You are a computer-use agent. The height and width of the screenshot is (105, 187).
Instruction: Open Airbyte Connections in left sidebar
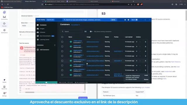4,18
